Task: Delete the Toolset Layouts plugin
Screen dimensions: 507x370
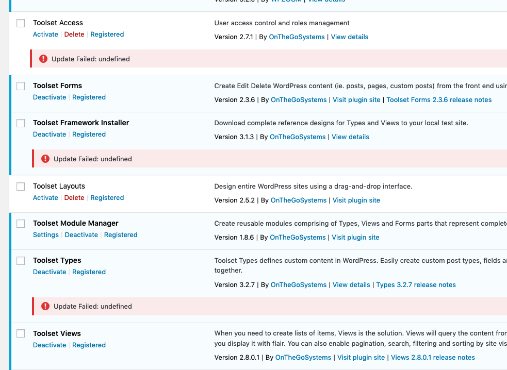Action: click(x=74, y=198)
